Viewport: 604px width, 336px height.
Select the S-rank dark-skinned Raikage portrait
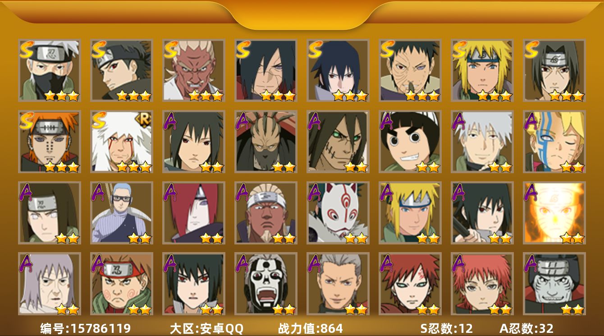[194, 70]
